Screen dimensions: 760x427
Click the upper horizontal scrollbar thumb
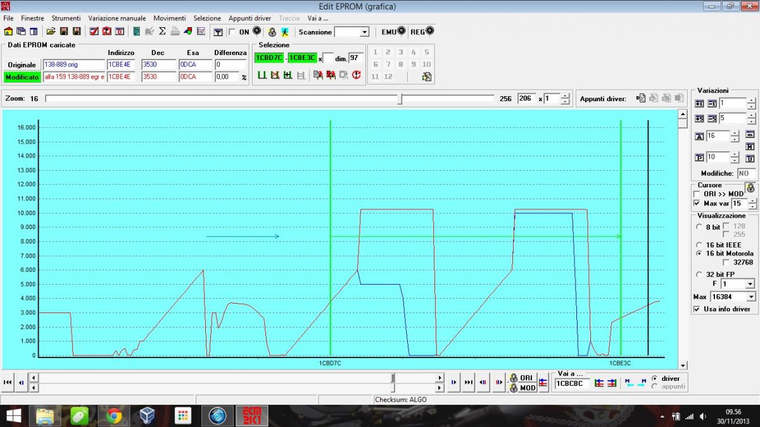pyautogui.click(x=393, y=378)
